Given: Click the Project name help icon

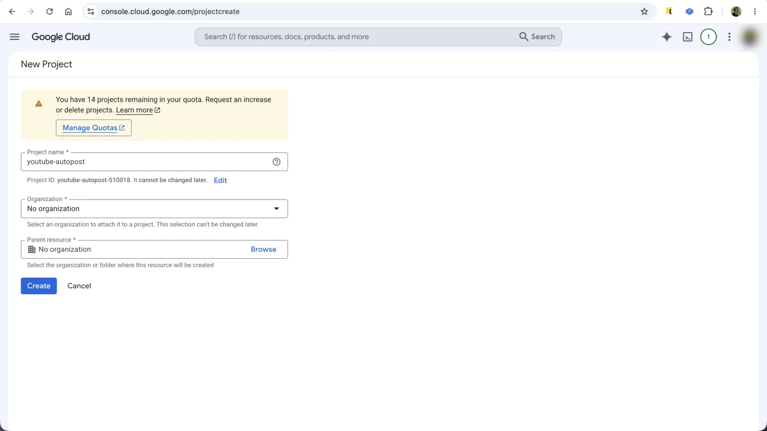Looking at the screenshot, I should point(277,162).
